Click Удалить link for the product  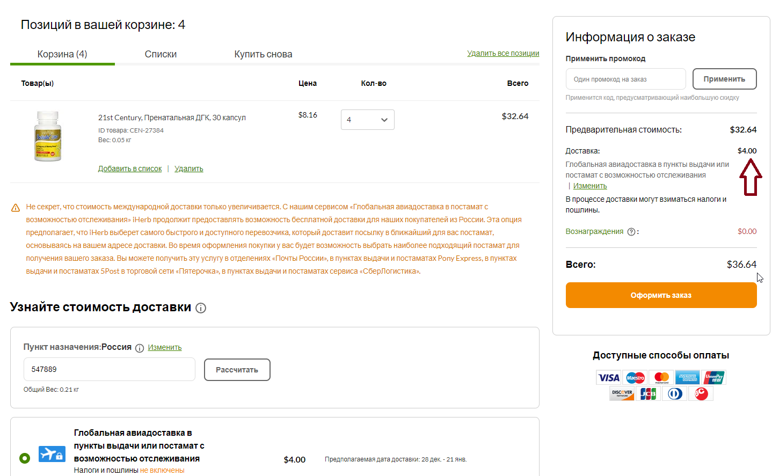189,169
